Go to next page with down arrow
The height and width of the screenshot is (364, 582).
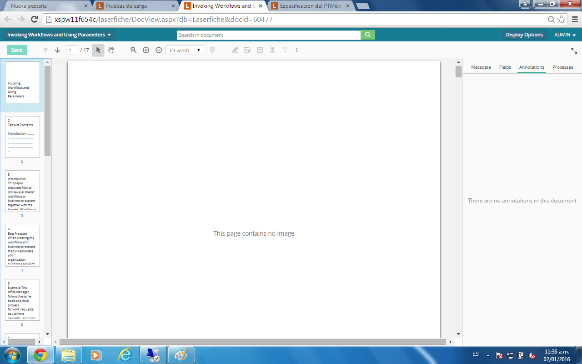click(57, 50)
